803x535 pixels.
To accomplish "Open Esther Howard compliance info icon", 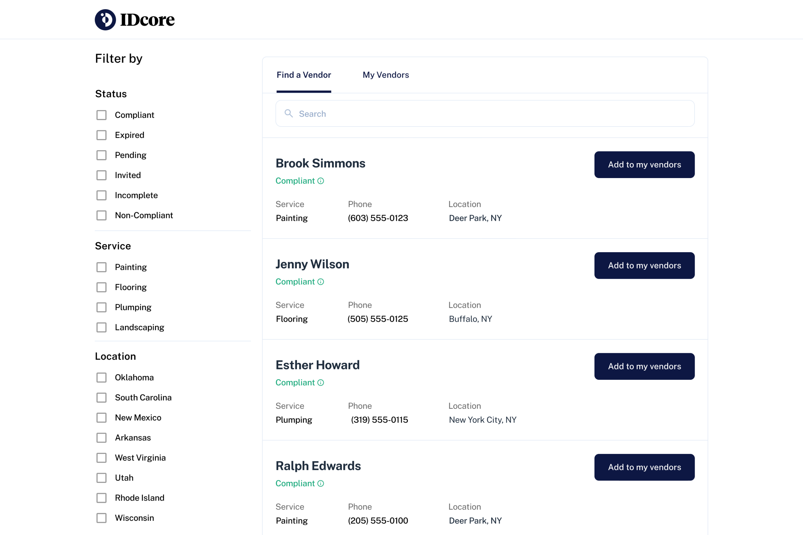I will [x=320, y=382].
